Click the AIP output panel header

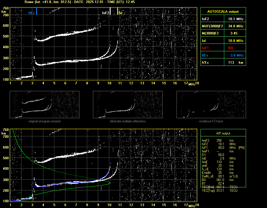click(x=223, y=133)
